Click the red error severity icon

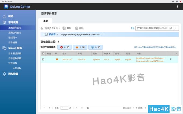[62, 47]
